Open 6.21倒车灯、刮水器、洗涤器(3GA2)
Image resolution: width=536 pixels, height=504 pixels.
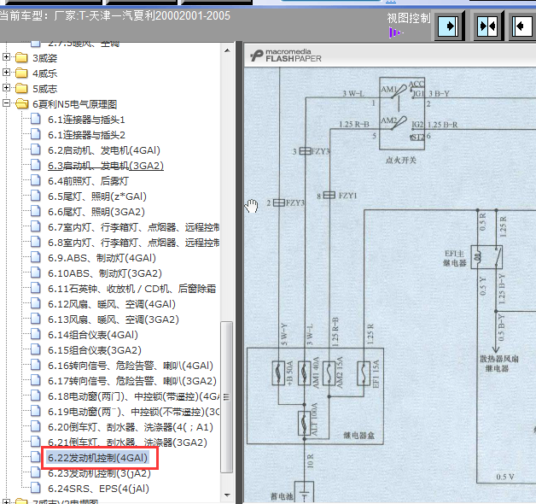[127, 442]
